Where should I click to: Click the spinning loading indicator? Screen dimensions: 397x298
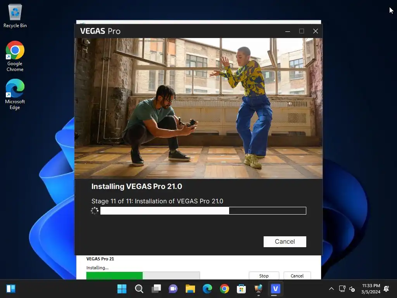95,211
